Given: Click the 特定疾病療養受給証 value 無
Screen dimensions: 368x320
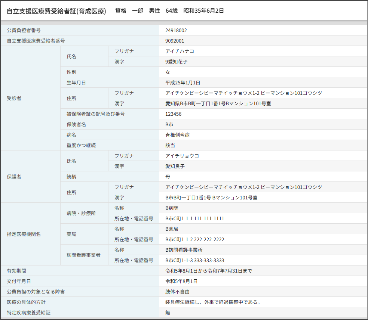Looking at the screenshot, I should point(166,313).
